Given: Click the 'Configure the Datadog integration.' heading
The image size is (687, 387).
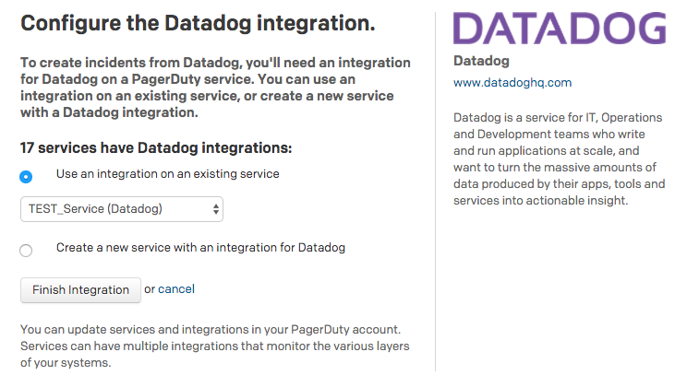Looking at the screenshot, I should [x=198, y=24].
